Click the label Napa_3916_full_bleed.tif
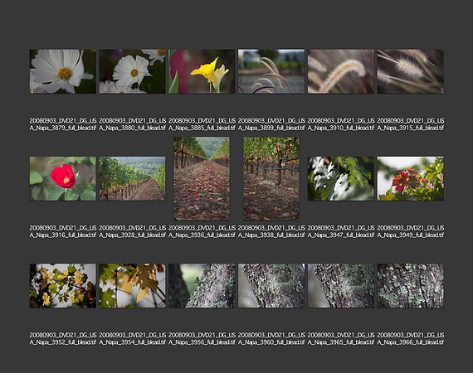Image resolution: width=473 pixels, height=373 pixels. click(x=63, y=231)
